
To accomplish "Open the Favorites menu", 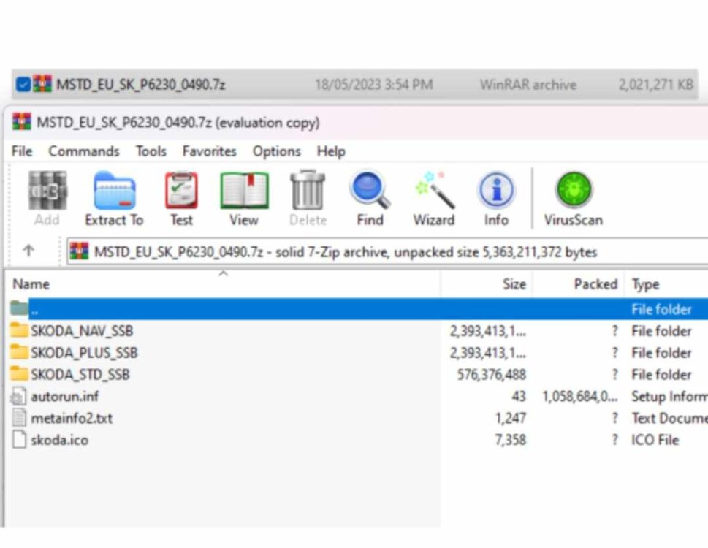I will [210, 151].
